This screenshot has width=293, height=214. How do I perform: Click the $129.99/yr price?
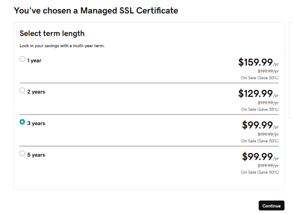coord(258,93)
